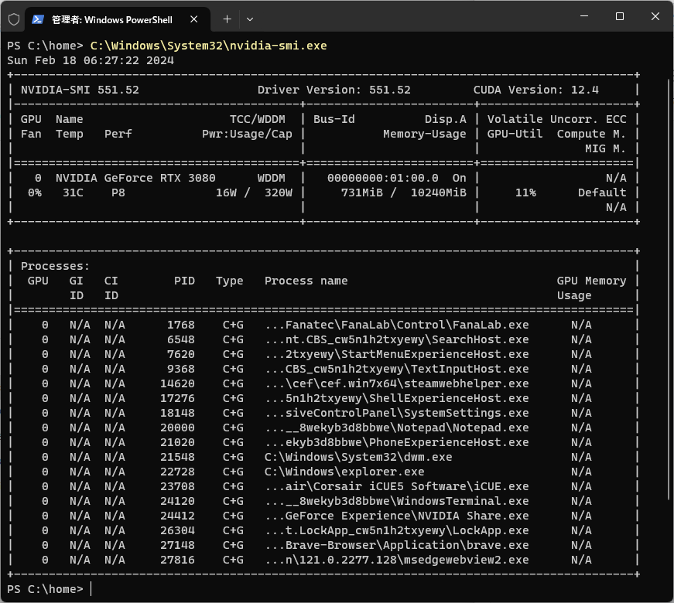Click the Bus-Id 00000000:01:00.0 value
The image size is (674, 603).
click(x=383, y=178)
